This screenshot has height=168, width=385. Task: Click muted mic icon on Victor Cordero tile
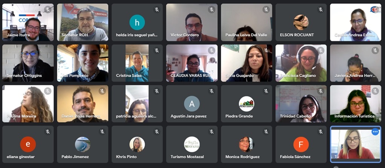point(211,9)
